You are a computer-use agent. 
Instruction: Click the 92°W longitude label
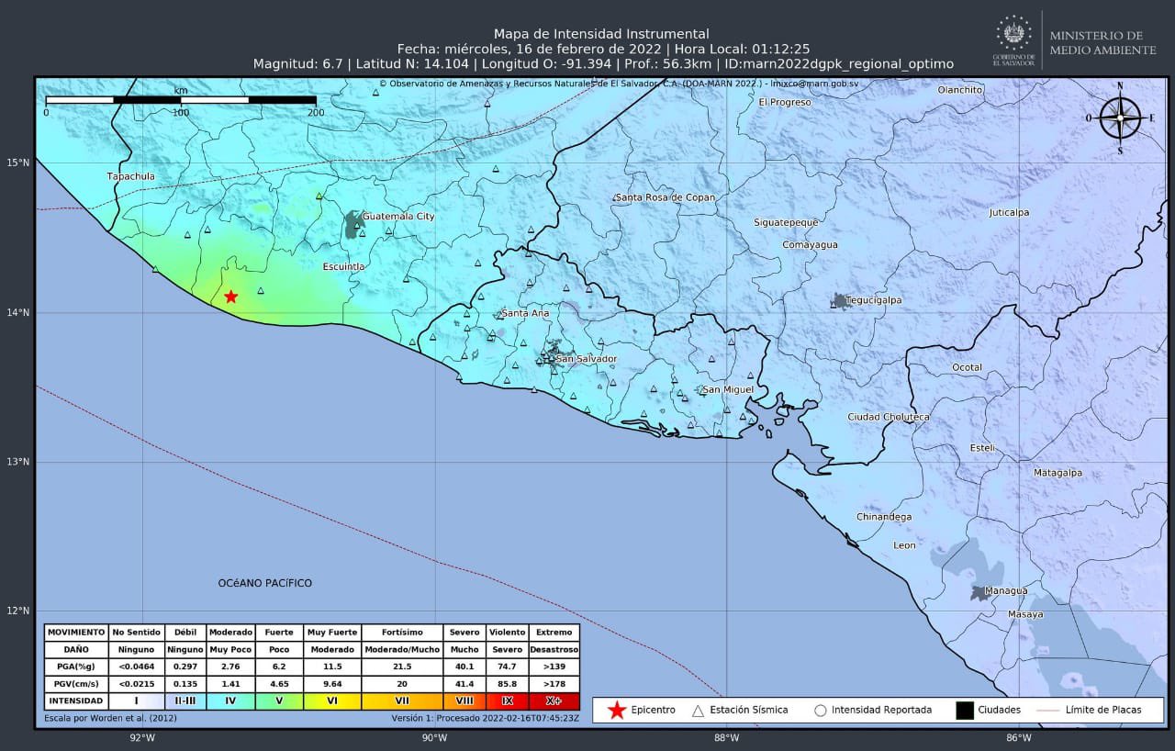click(x=142, y=737)
